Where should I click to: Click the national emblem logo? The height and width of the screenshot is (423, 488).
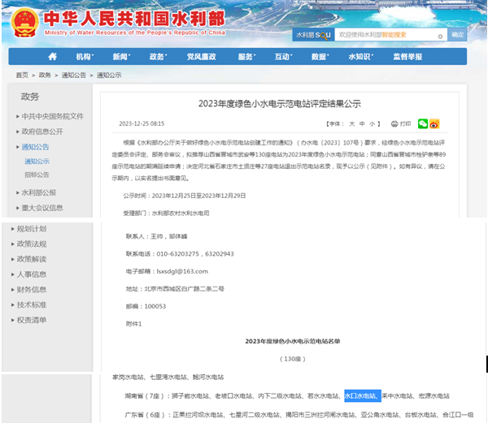coord(24,20)
